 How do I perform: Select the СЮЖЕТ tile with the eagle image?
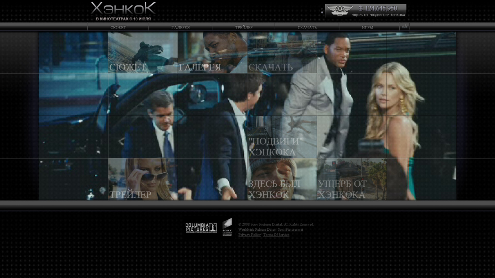[143, 53]
